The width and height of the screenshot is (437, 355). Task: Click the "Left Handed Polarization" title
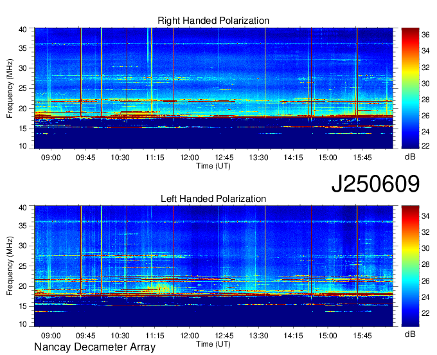(213, 199)
